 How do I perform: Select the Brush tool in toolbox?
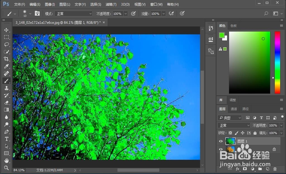pos(6,81)
